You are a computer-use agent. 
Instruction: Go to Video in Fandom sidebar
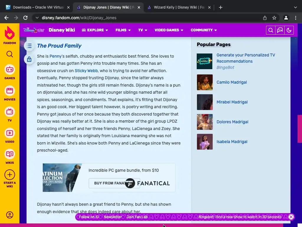[x=10, y=135]
